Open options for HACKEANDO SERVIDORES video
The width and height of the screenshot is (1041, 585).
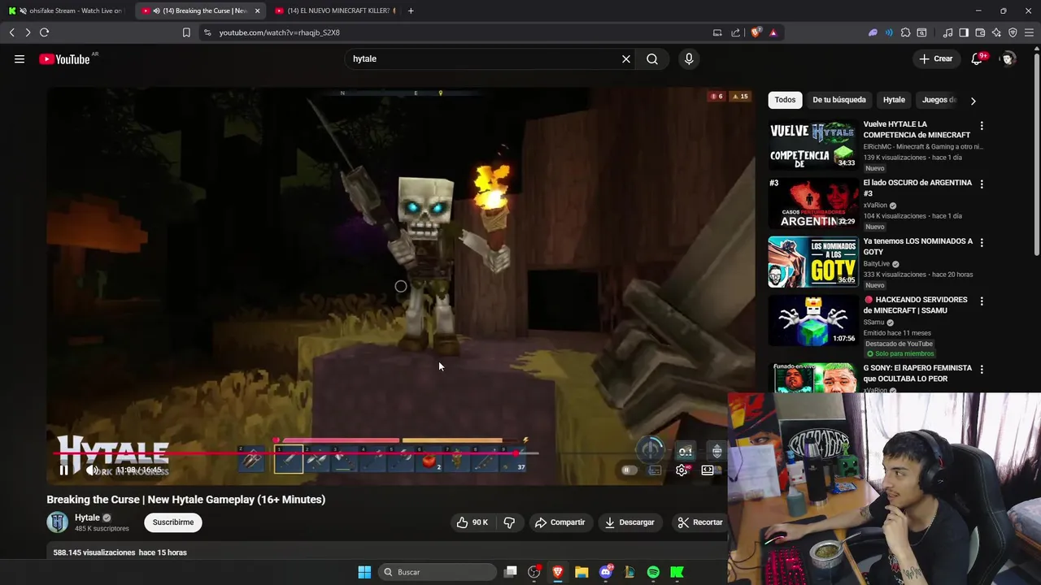[982, 301]
